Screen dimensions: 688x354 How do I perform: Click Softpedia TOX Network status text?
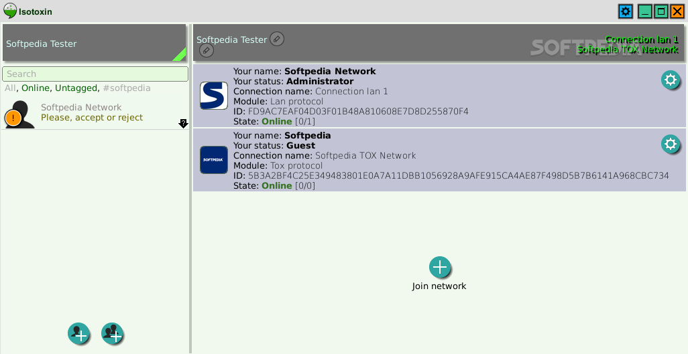coord(628,50)
